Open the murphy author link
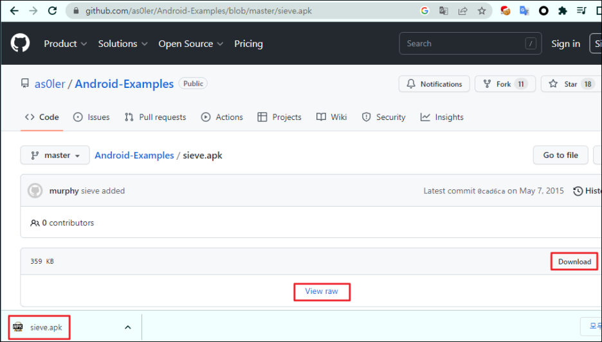Viewport: 602px width, 342px height. (64, 191)
